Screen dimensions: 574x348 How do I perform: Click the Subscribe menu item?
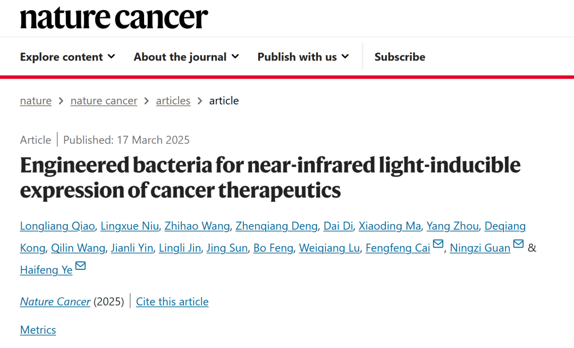(400, 57)
